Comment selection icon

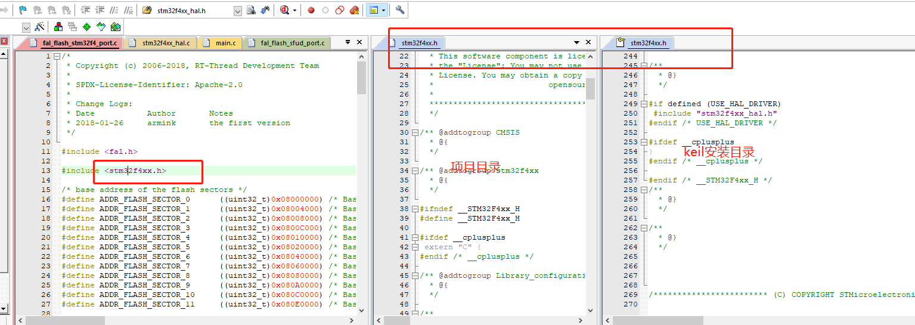coord(114,10)
